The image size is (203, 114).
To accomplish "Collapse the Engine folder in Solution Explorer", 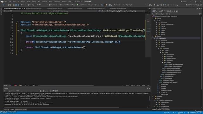I will (x=153, y=18).
